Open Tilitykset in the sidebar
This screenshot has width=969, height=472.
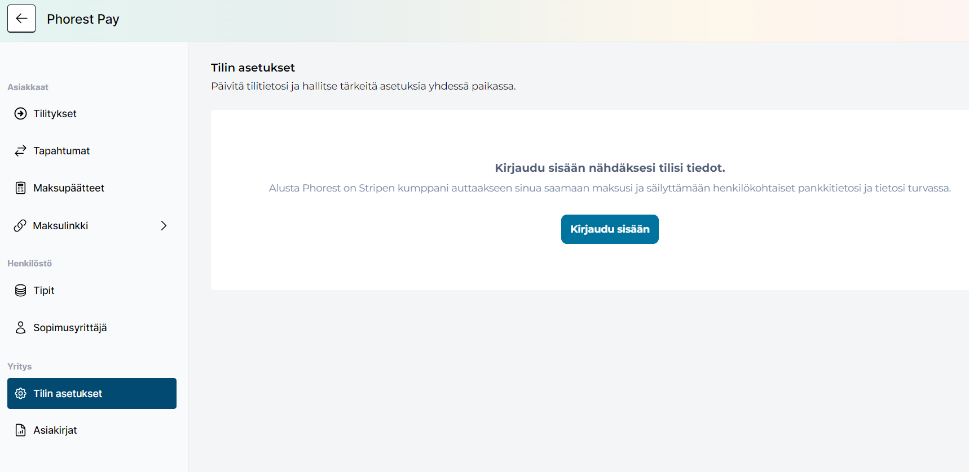[x=92, y=114]
